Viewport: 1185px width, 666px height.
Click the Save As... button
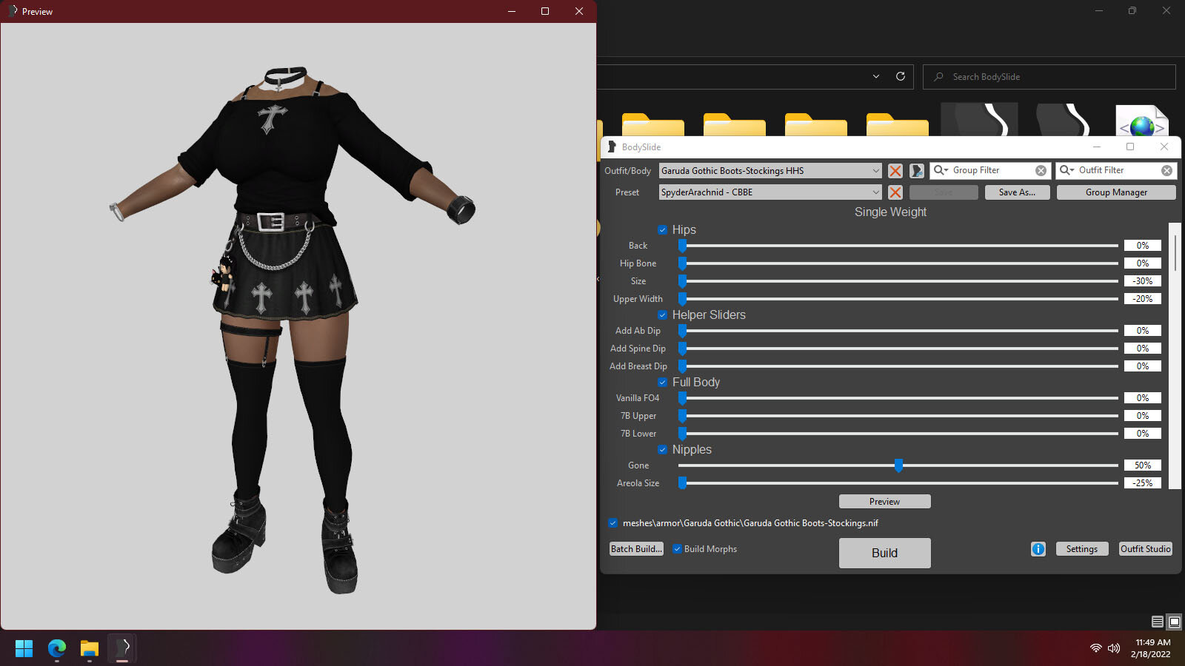[x=1017, y=192]
